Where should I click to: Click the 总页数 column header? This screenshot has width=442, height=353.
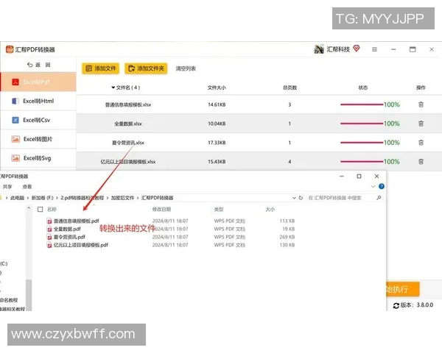tap(290, 88)
